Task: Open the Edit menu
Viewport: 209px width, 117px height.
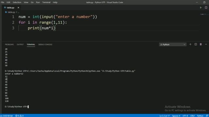Action: [x=8, y=2]
